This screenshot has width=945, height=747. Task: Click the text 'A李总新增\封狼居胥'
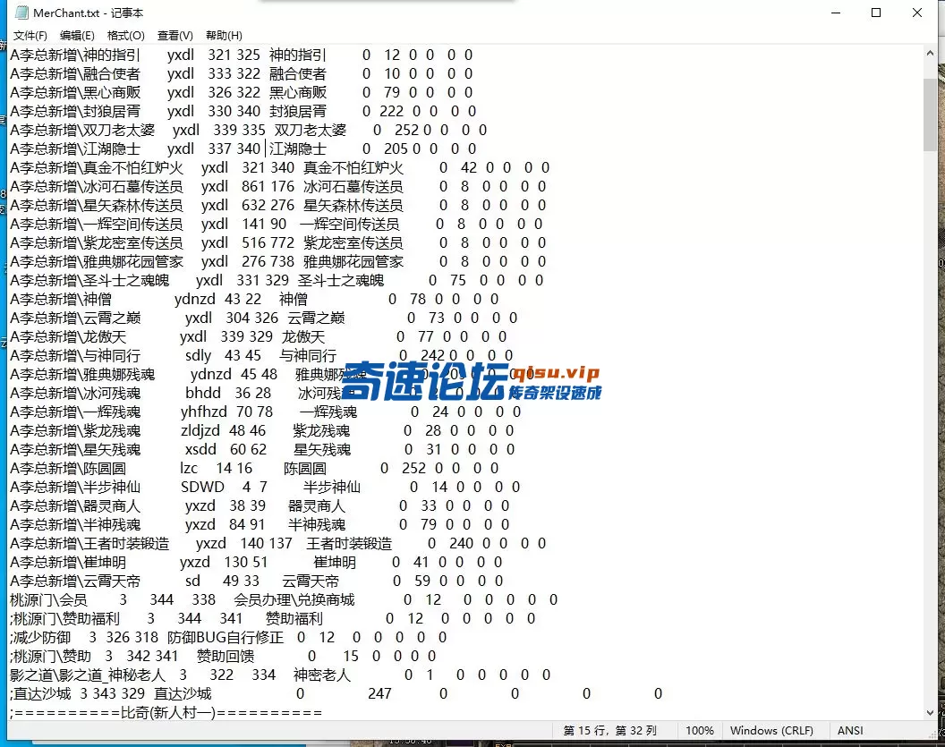(75, 112)
